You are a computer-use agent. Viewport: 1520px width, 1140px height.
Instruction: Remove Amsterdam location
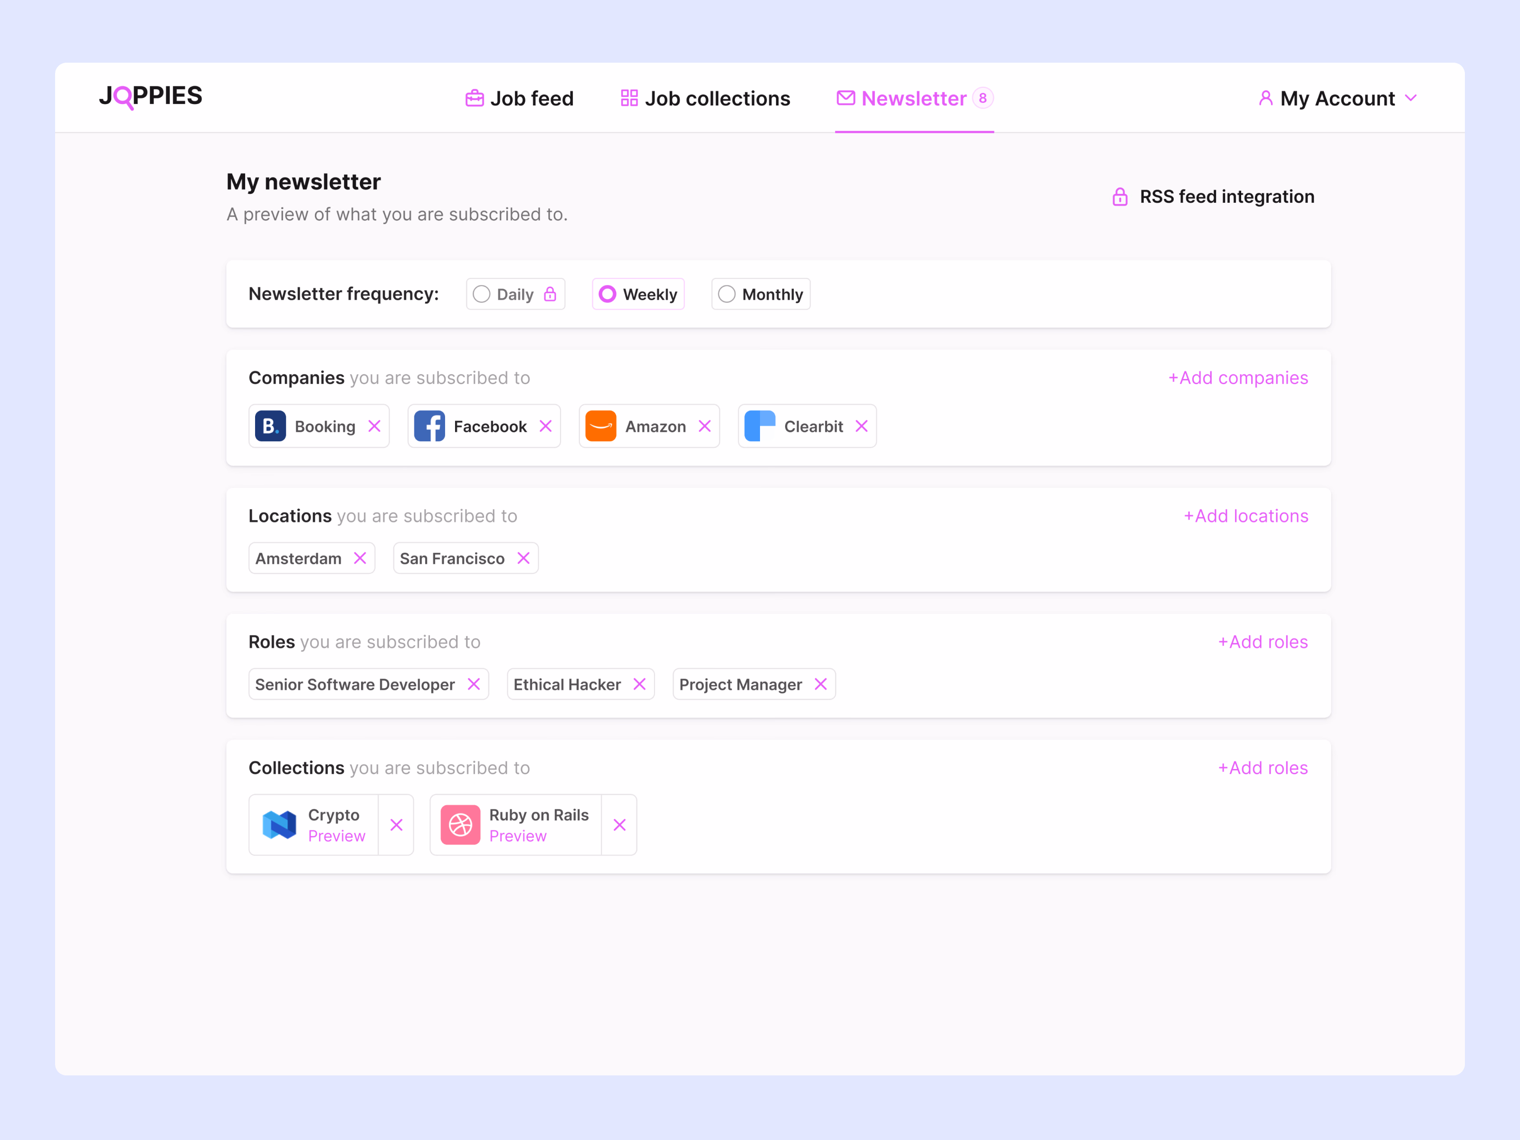(360, 558)
